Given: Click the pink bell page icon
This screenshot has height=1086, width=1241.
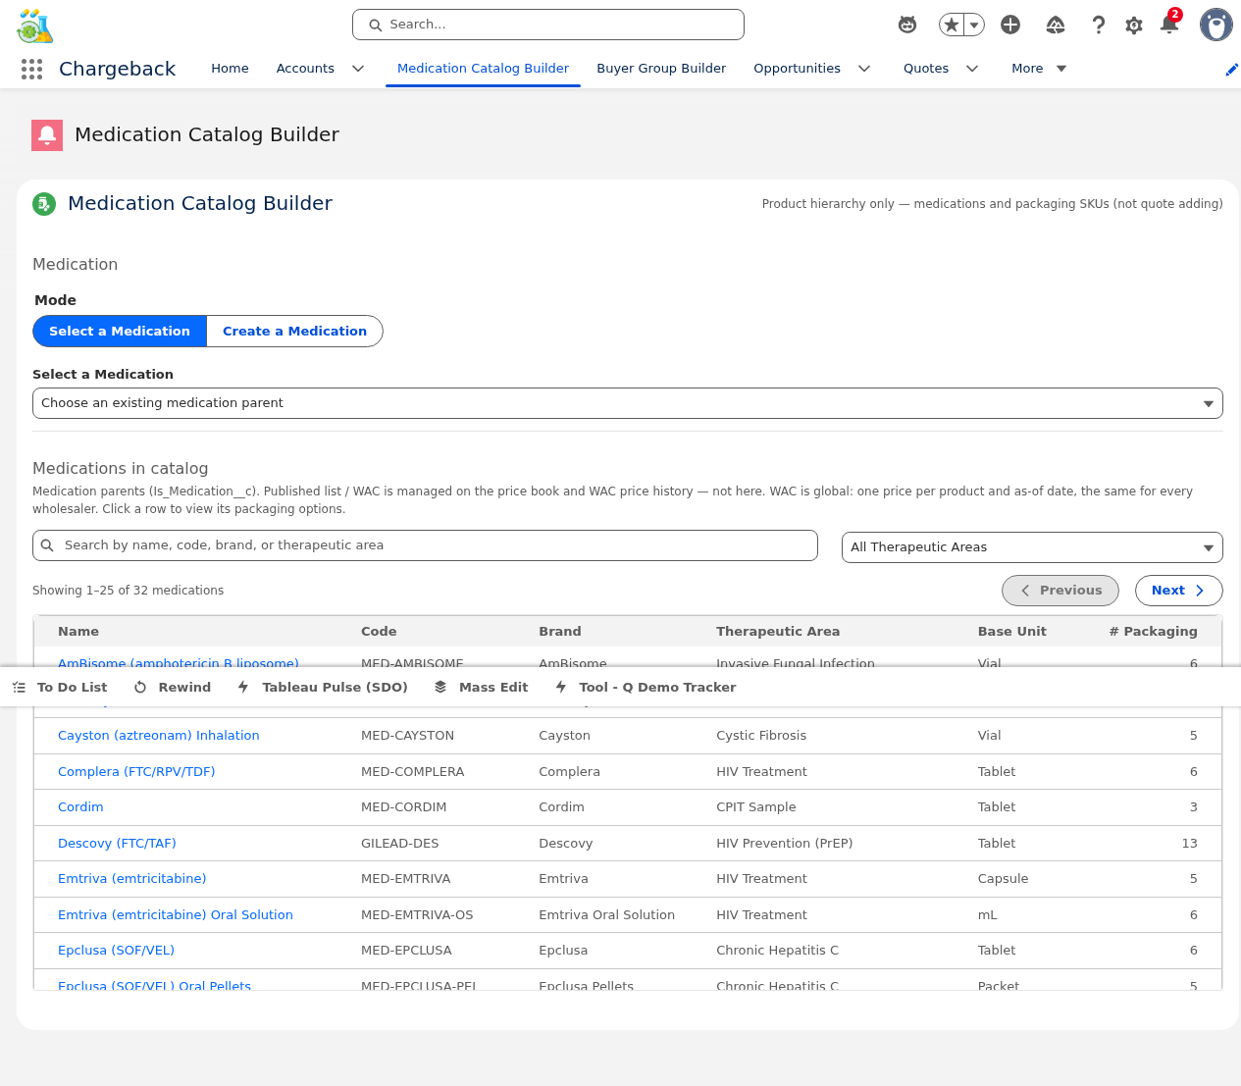Looking at the screenshot, I should pyautogui.click(x=47, y=135).
